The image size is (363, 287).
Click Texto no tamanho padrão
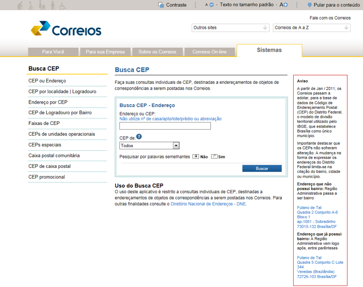click(246, 5)
